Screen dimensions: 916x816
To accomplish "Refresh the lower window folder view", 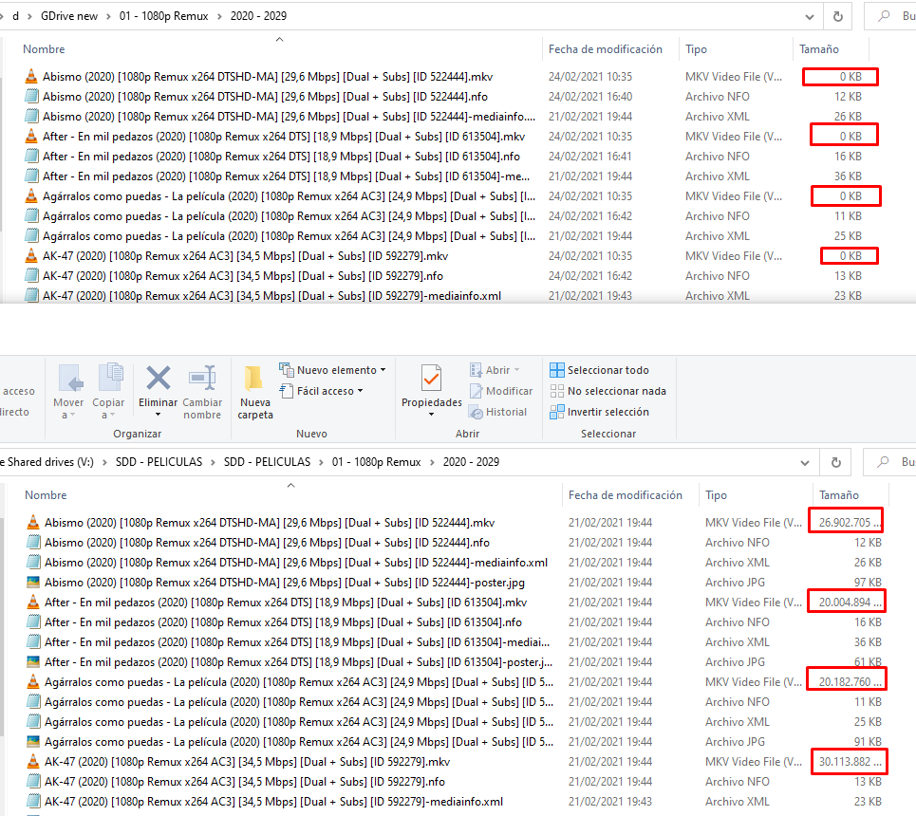I will pos(836,462).
